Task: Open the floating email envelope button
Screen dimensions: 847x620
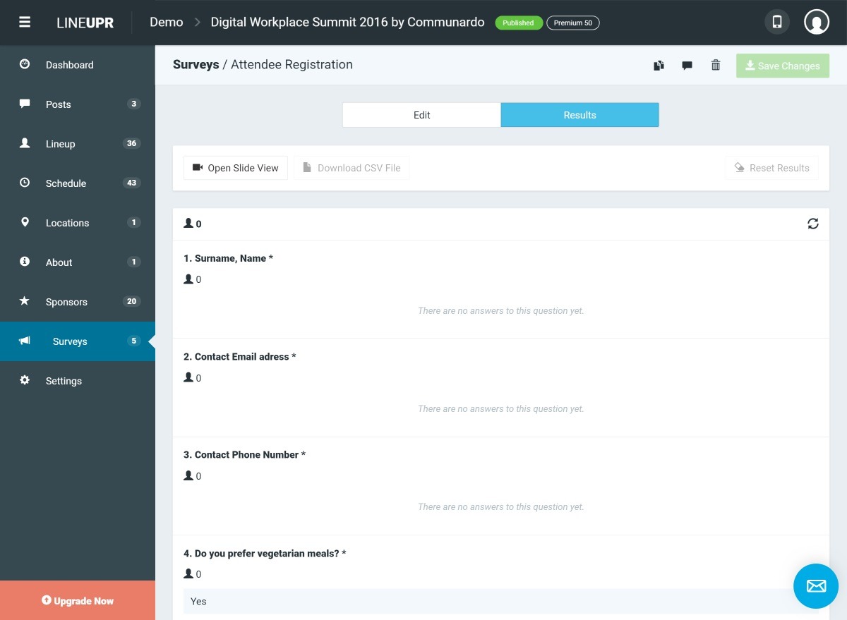Action: [815, 586]
